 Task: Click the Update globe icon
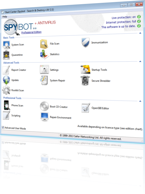[6, 80]
